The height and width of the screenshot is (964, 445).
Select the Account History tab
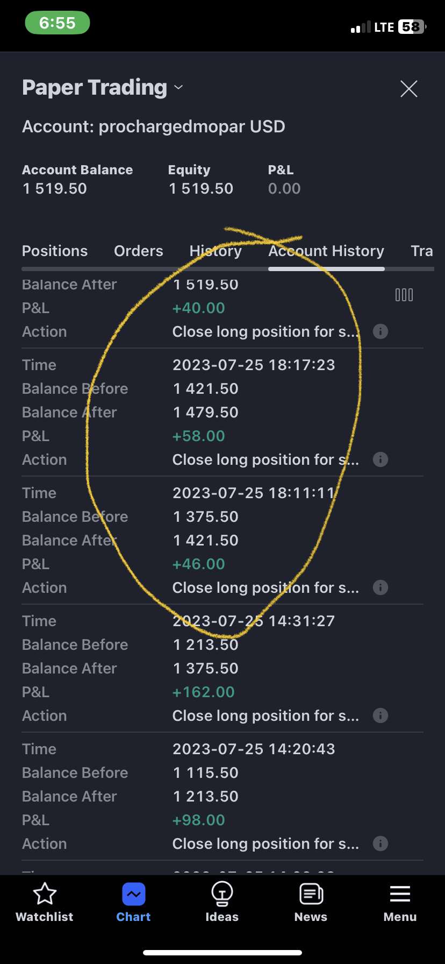tap(326, 251)
